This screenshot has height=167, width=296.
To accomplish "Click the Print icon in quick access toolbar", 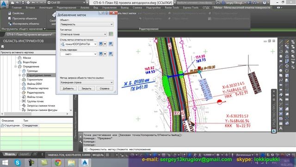I will point(28,3).
